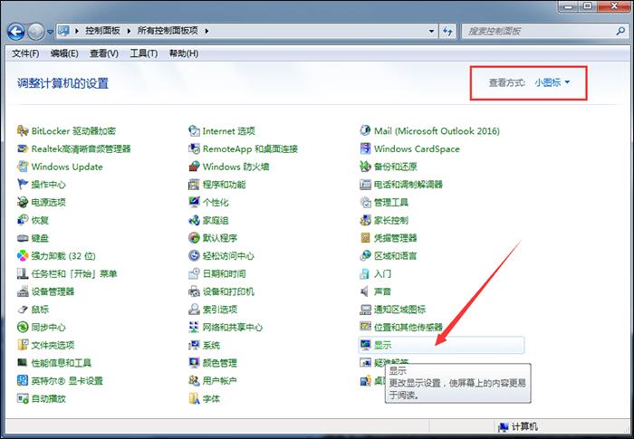Open the 颜色管理 link
634x439 pixels.
pyautogui.click(x=219, y=363)
